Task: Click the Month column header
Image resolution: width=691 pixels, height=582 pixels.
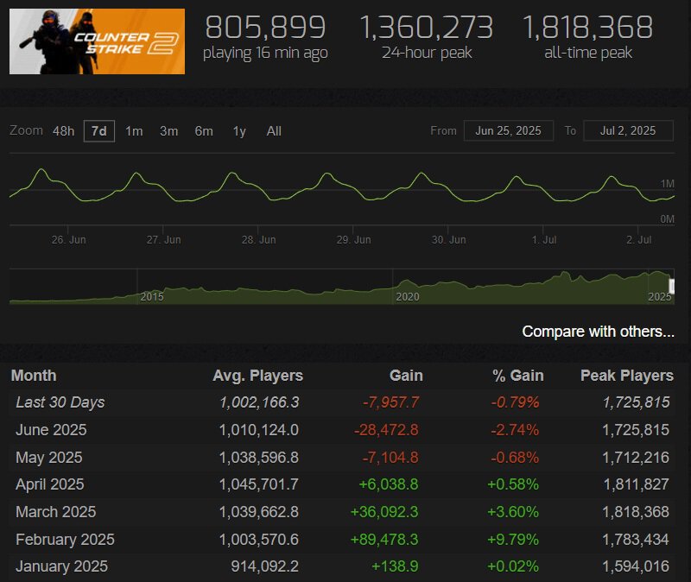Action: [35, 375]
